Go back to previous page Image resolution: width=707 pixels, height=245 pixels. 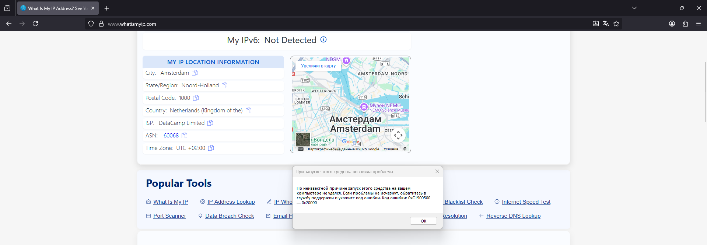(x=9, y=24)
